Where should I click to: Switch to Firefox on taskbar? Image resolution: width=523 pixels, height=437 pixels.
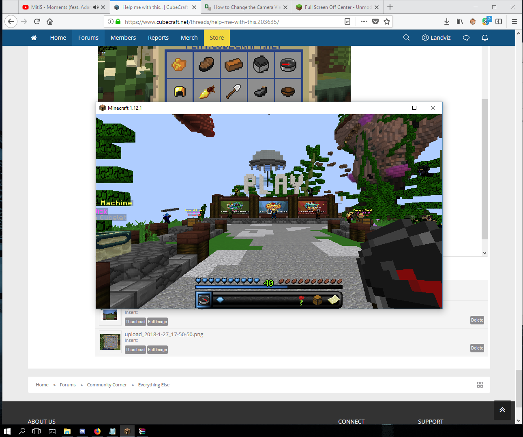coord(97,431)
